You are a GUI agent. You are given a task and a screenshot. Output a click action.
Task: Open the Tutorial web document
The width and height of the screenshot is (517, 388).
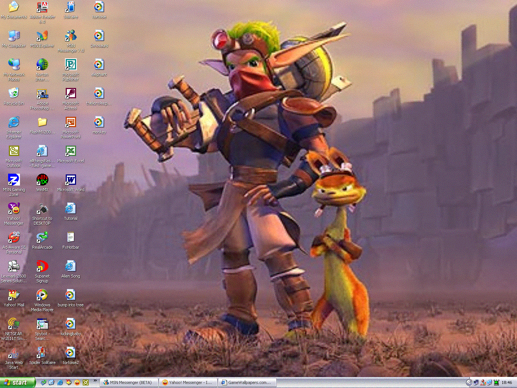point(71,212)
